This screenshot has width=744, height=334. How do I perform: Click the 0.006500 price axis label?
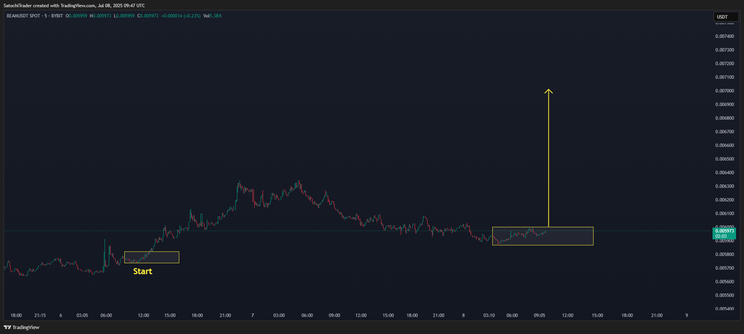click(x=725, y=159)
